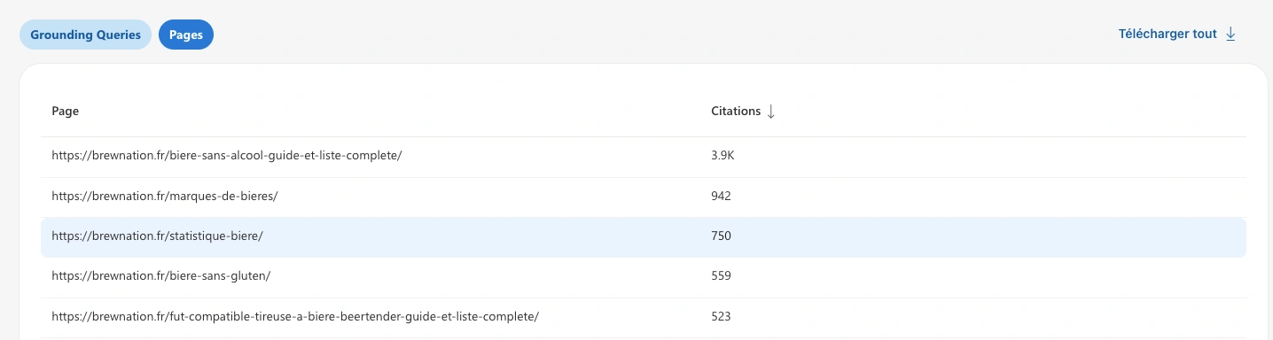Open the fut-compatible-tireuse-a-biere-beertender URL
The width and height of the screenshot is (1273, 340).
tap(295, 316)
